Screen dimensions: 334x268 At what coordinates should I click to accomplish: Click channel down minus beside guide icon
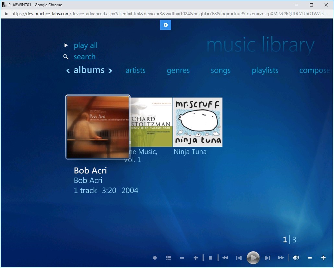(182, 258)
